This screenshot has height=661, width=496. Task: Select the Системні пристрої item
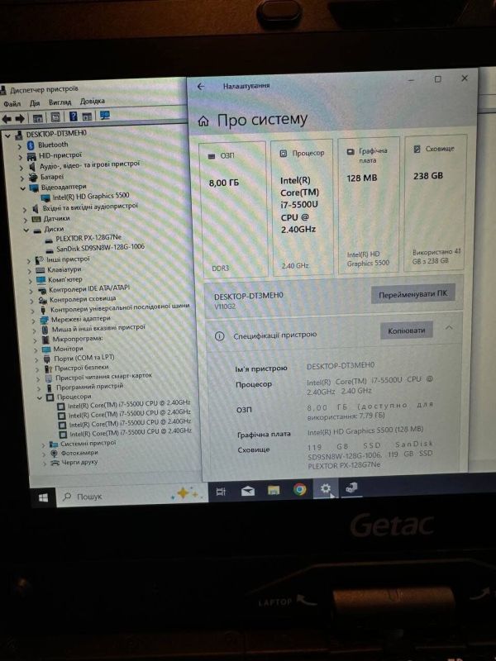click(88, 443)
